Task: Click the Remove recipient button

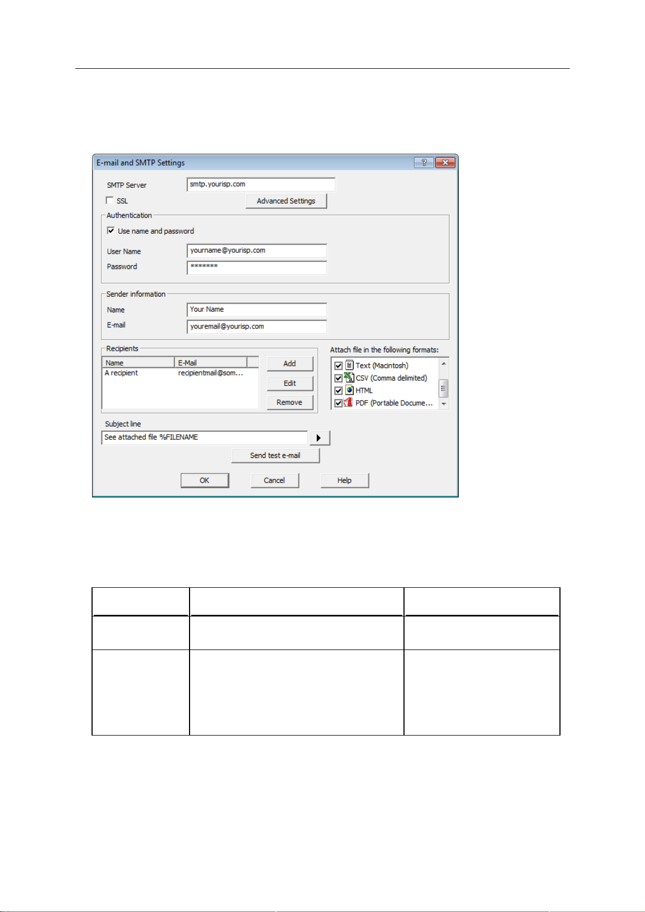Action: click(290, 402)
